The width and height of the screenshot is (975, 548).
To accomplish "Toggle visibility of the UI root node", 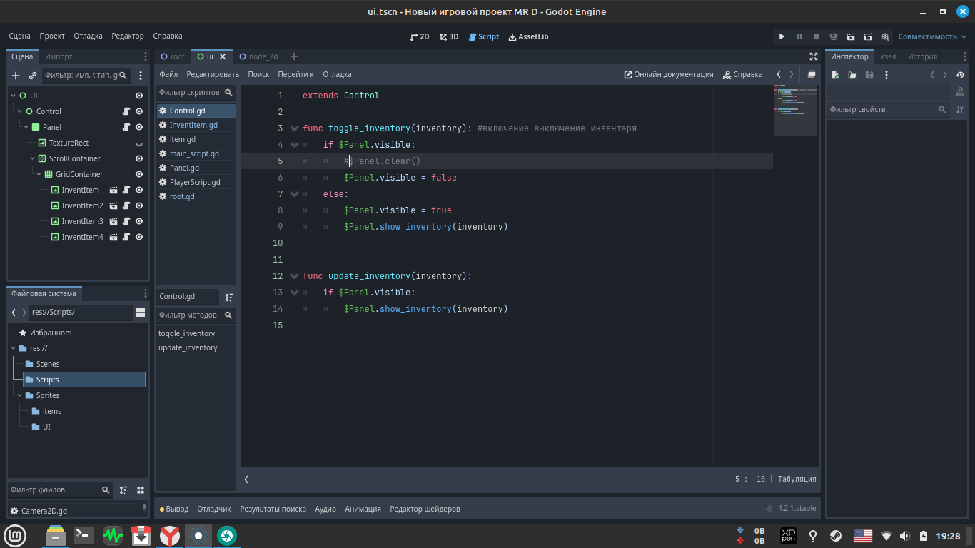I will 139,96.
